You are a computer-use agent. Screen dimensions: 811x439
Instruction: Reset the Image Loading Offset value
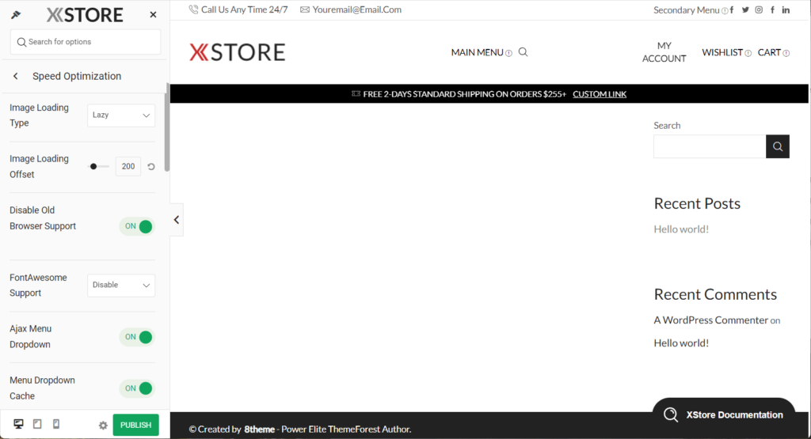[151, 166]
